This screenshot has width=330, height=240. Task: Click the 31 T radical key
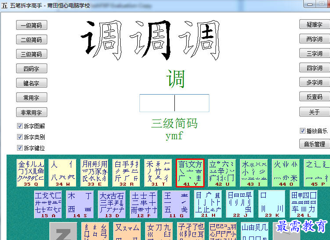158,173
